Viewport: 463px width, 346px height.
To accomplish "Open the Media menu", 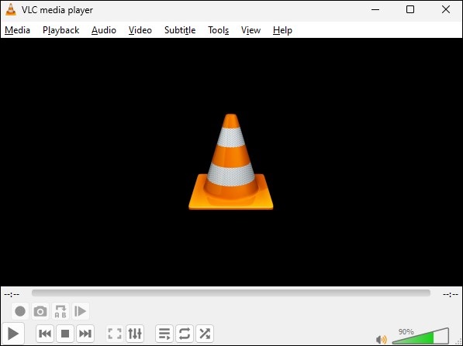I will coord(17,30).
